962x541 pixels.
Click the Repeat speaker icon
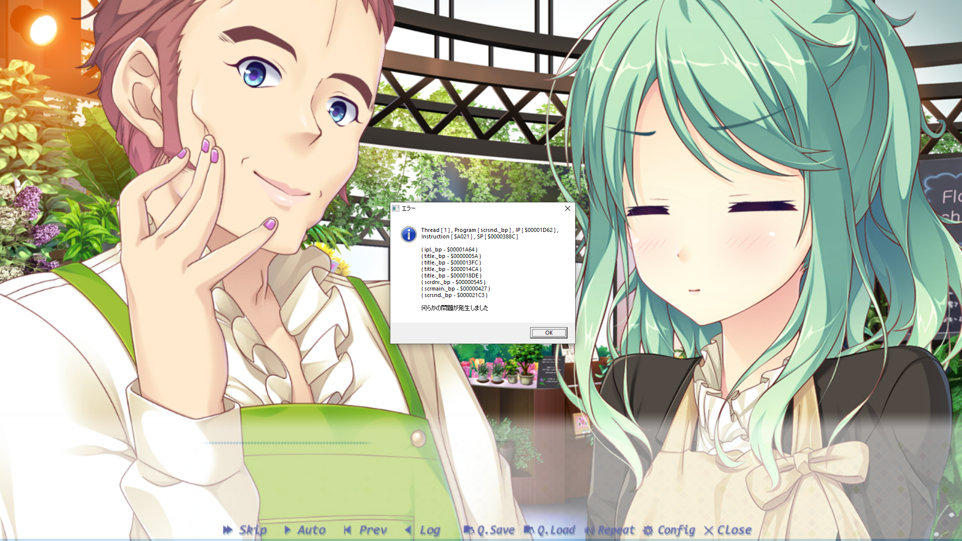click(x=590, y=530)
